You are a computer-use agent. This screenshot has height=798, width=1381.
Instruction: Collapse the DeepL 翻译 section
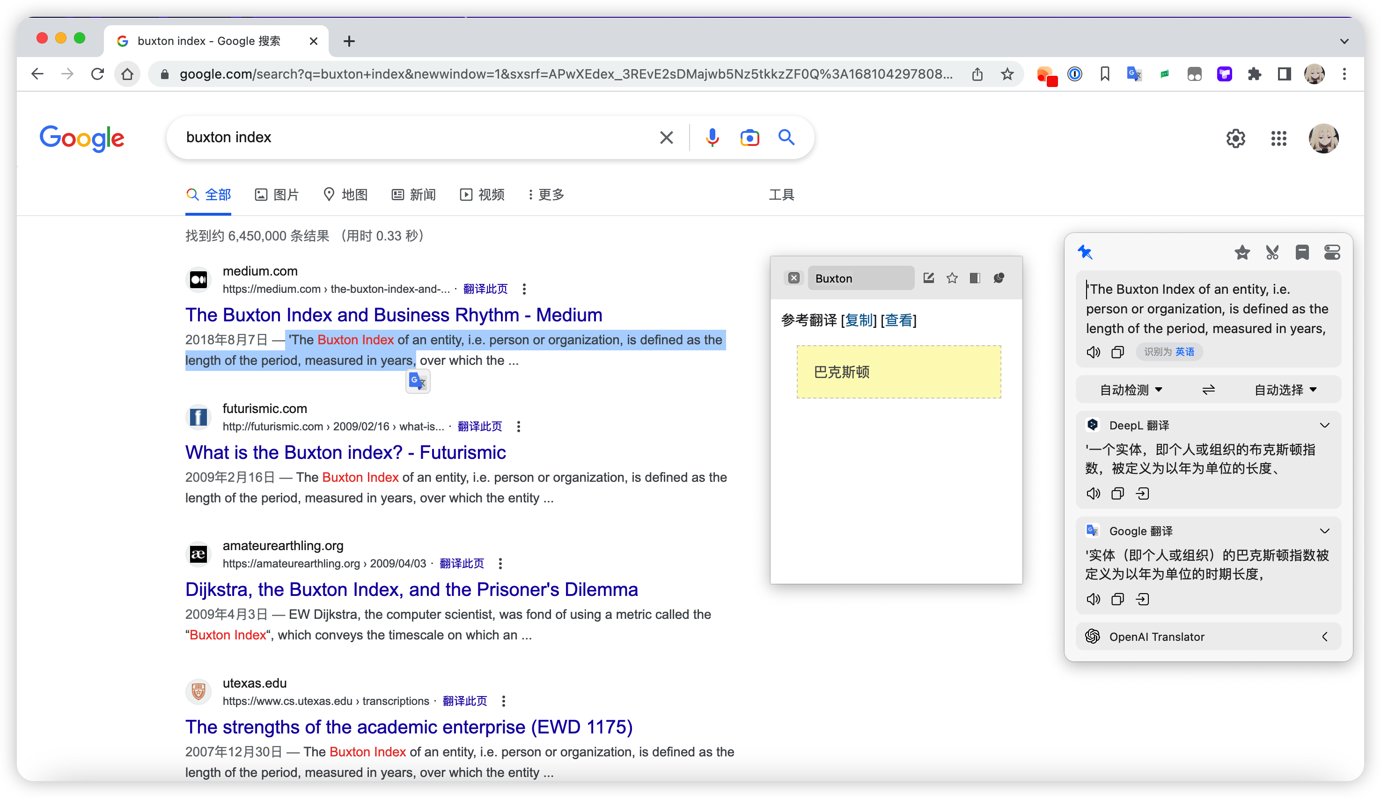click(1324, 426)
